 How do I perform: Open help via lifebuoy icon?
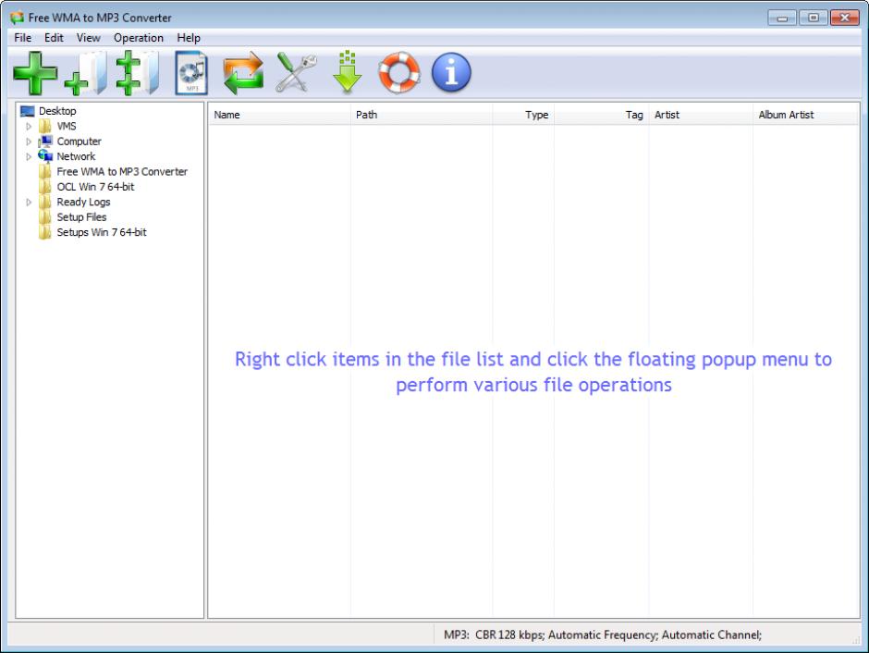(x=399, y=73)
